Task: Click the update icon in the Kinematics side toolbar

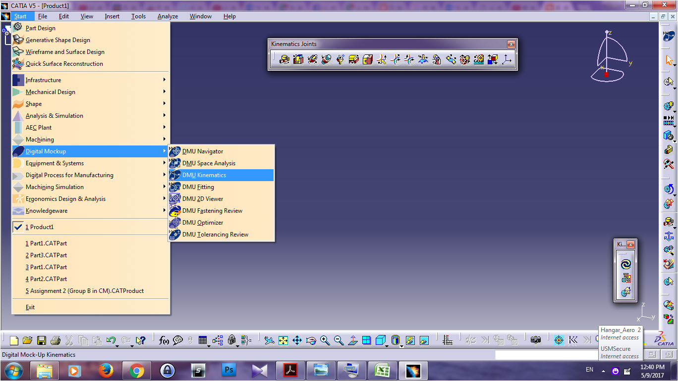Action: click(x=625, y=264)
